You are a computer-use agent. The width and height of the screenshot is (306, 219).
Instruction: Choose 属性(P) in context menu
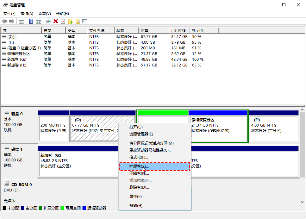[x=155, y=197]
